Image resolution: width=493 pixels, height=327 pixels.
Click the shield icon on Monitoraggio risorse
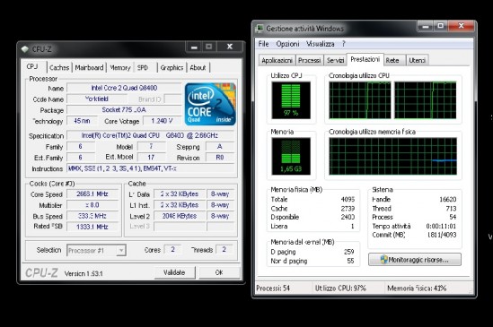[384, 260]
